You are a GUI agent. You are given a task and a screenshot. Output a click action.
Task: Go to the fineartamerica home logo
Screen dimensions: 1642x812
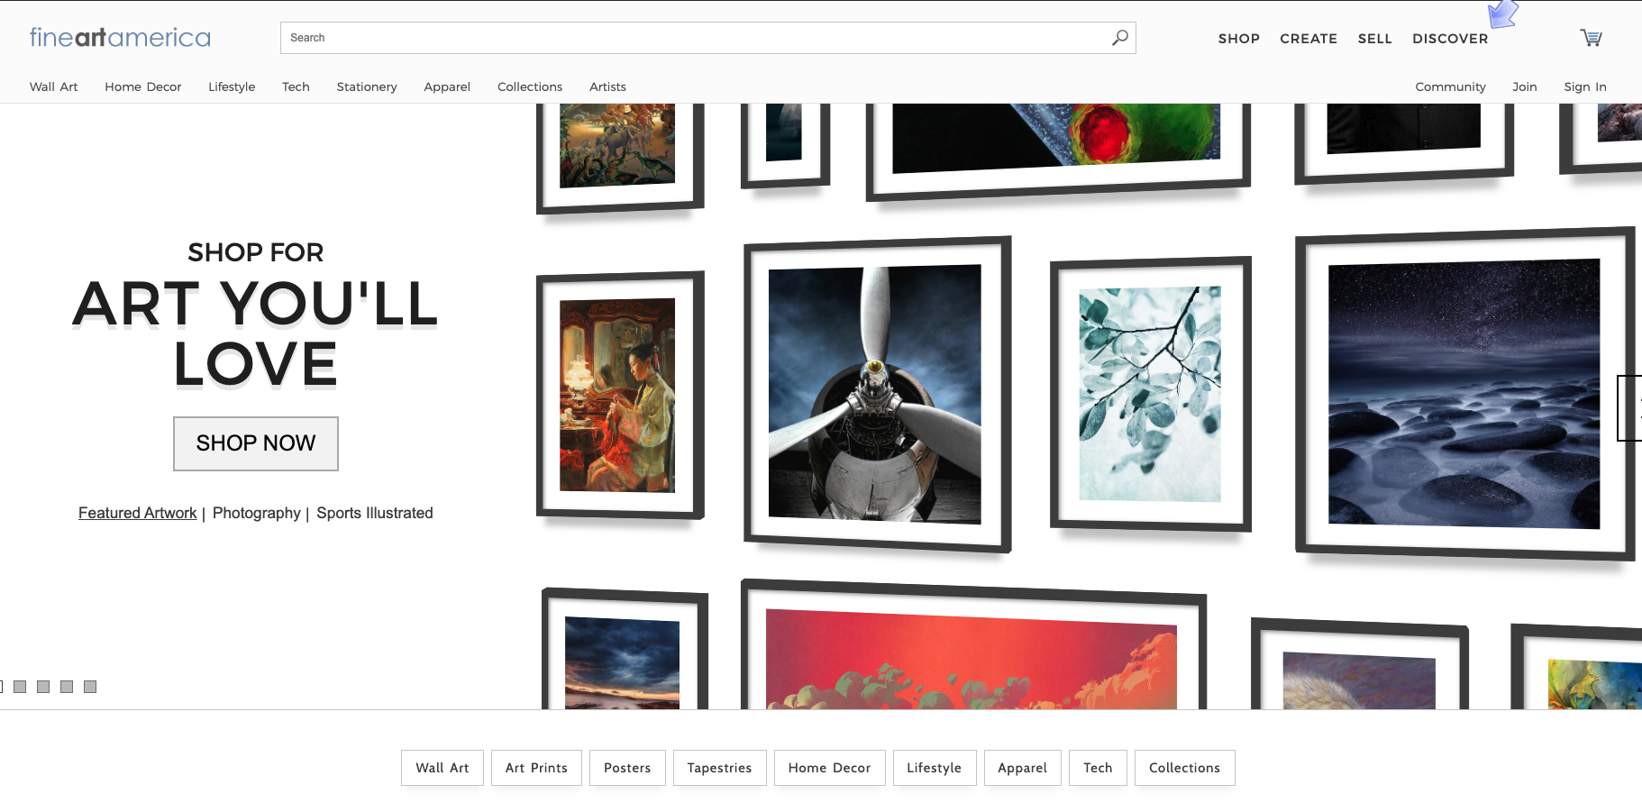(120, 38)
